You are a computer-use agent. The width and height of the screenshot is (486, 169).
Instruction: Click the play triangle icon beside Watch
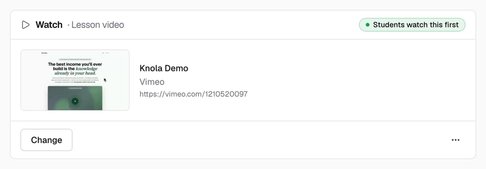[x=26, y=25]
